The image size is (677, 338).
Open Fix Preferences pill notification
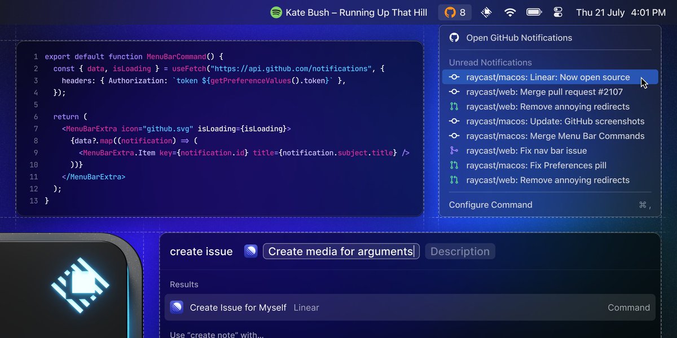(x=550, y=166)
